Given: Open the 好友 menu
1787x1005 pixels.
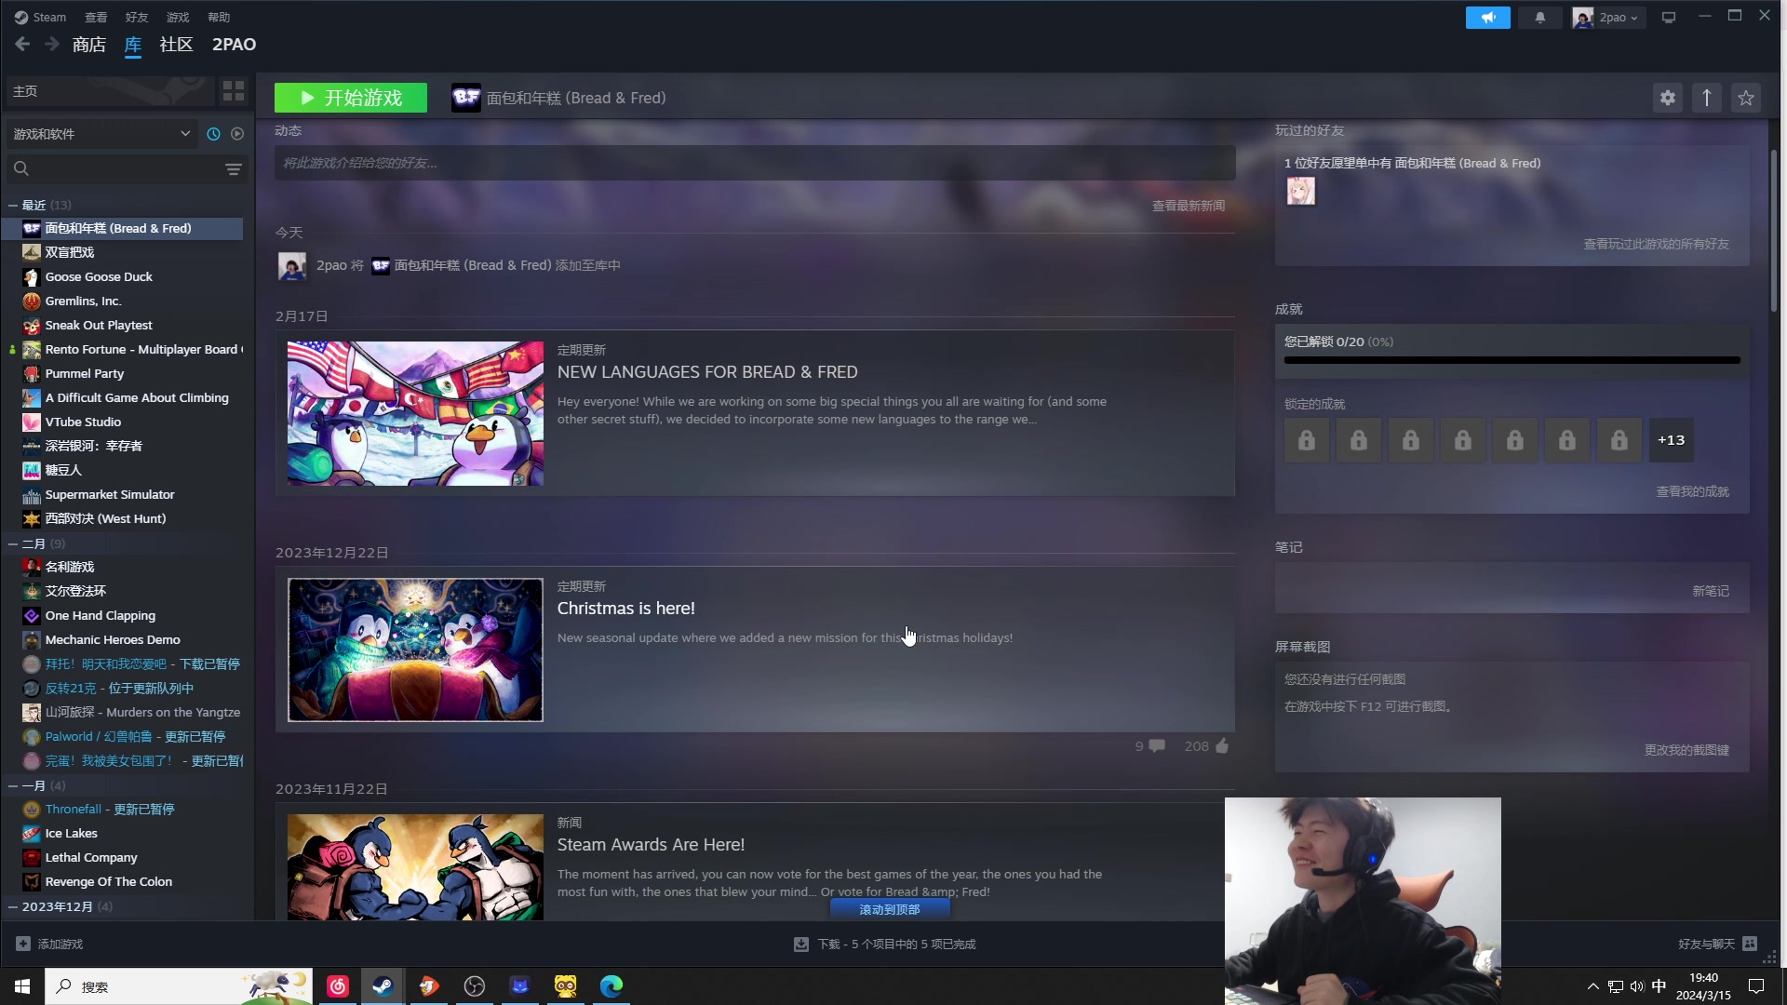Looking at the screenshot, I should tap(137, 17).
